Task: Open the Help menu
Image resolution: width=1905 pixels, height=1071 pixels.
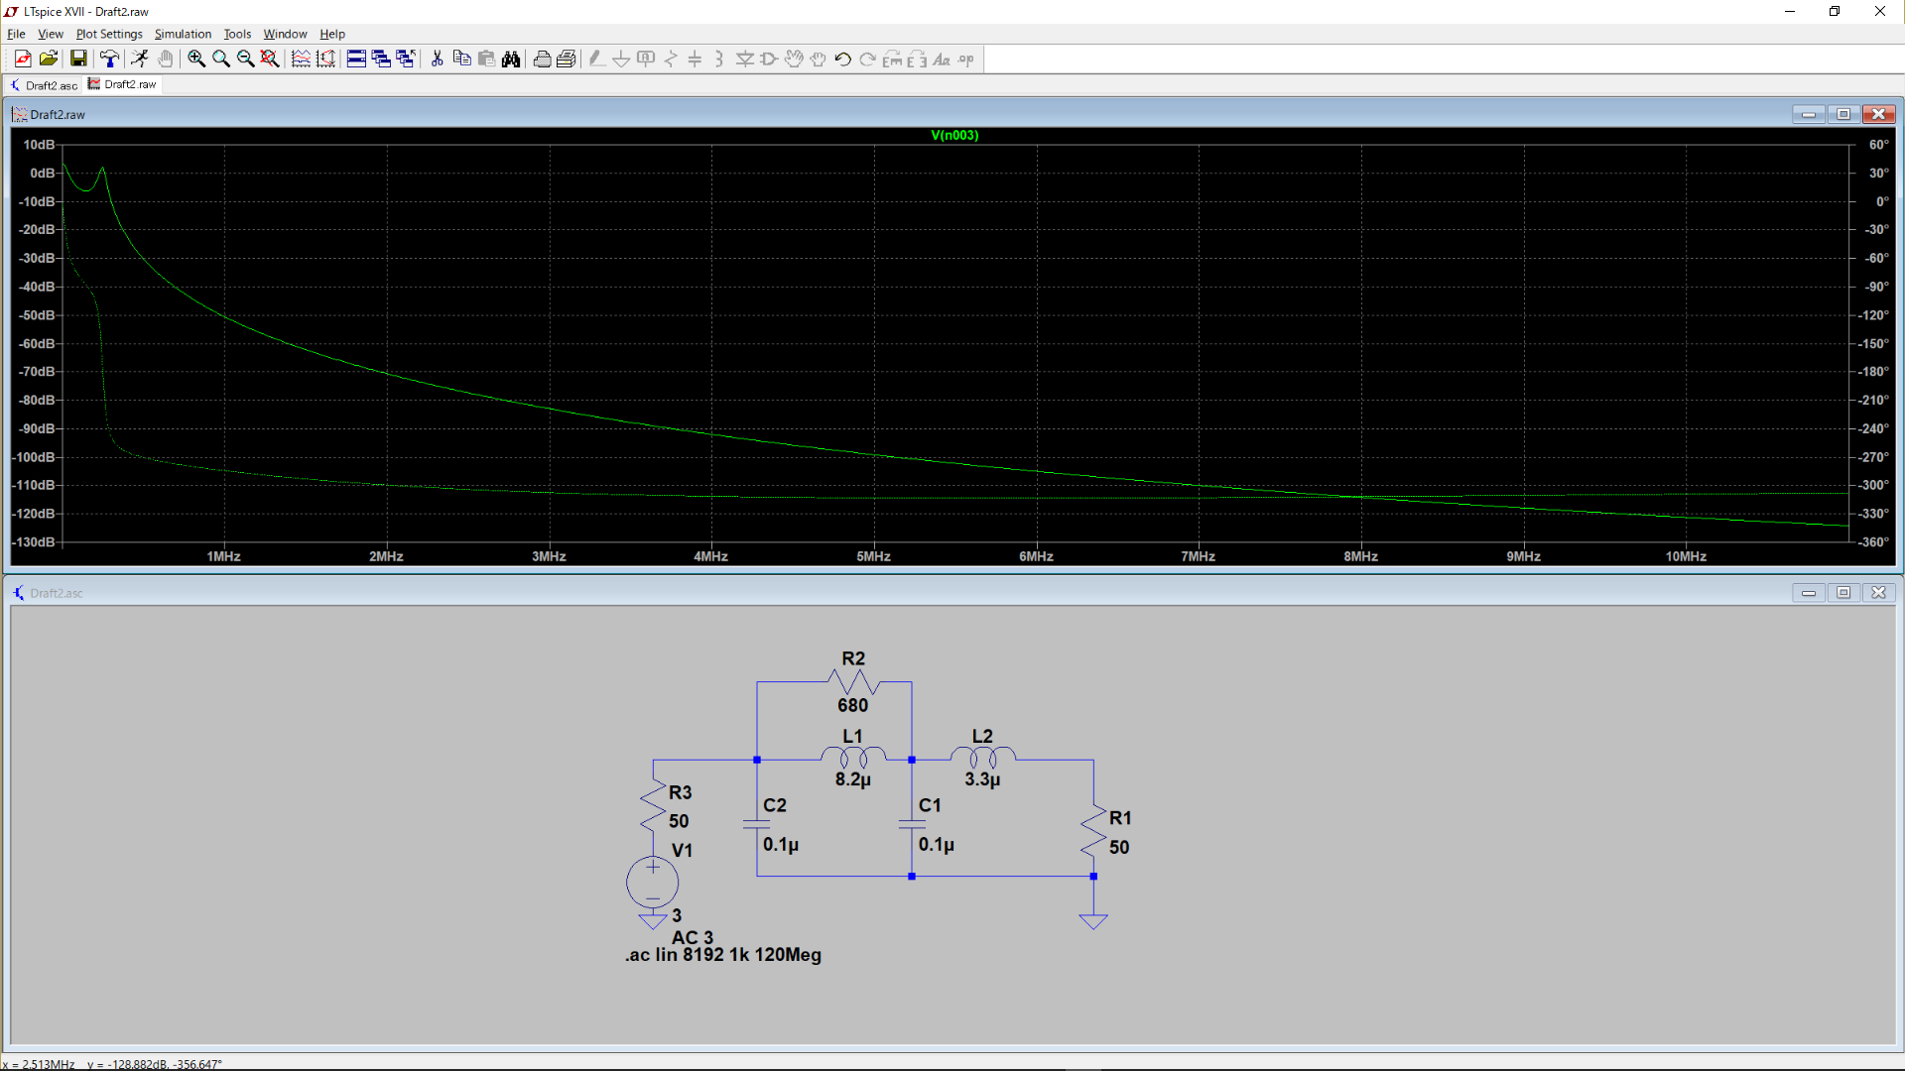Action: [332, 34]
